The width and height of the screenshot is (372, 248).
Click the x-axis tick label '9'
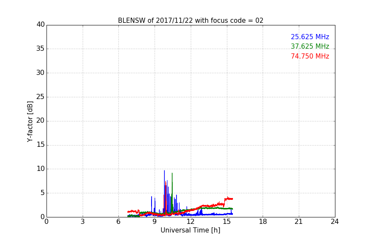pos(155,222)
